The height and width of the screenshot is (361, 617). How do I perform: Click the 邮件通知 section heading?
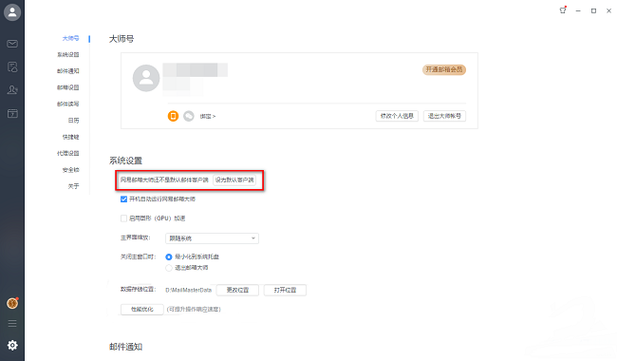(125, 347)
